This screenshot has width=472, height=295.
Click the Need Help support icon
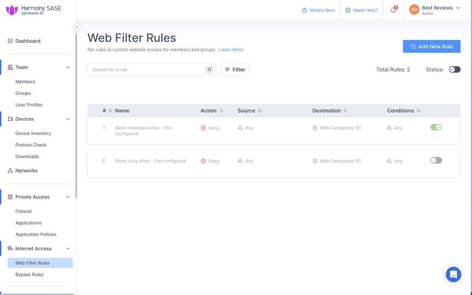[x=347, y=10]
